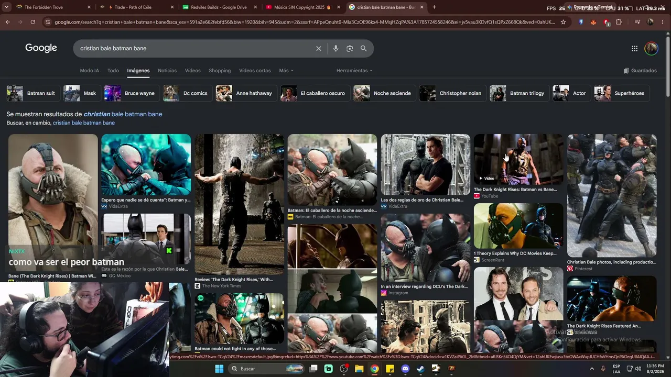The height and width of the screenshot is (377, 671).
Task: Filter images by Dc comics chip
Action: pos(187,93)
